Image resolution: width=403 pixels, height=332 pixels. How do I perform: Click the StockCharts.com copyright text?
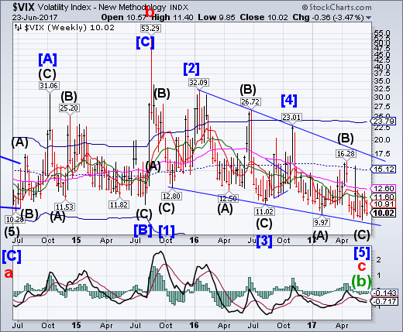(x=337, y=8)
